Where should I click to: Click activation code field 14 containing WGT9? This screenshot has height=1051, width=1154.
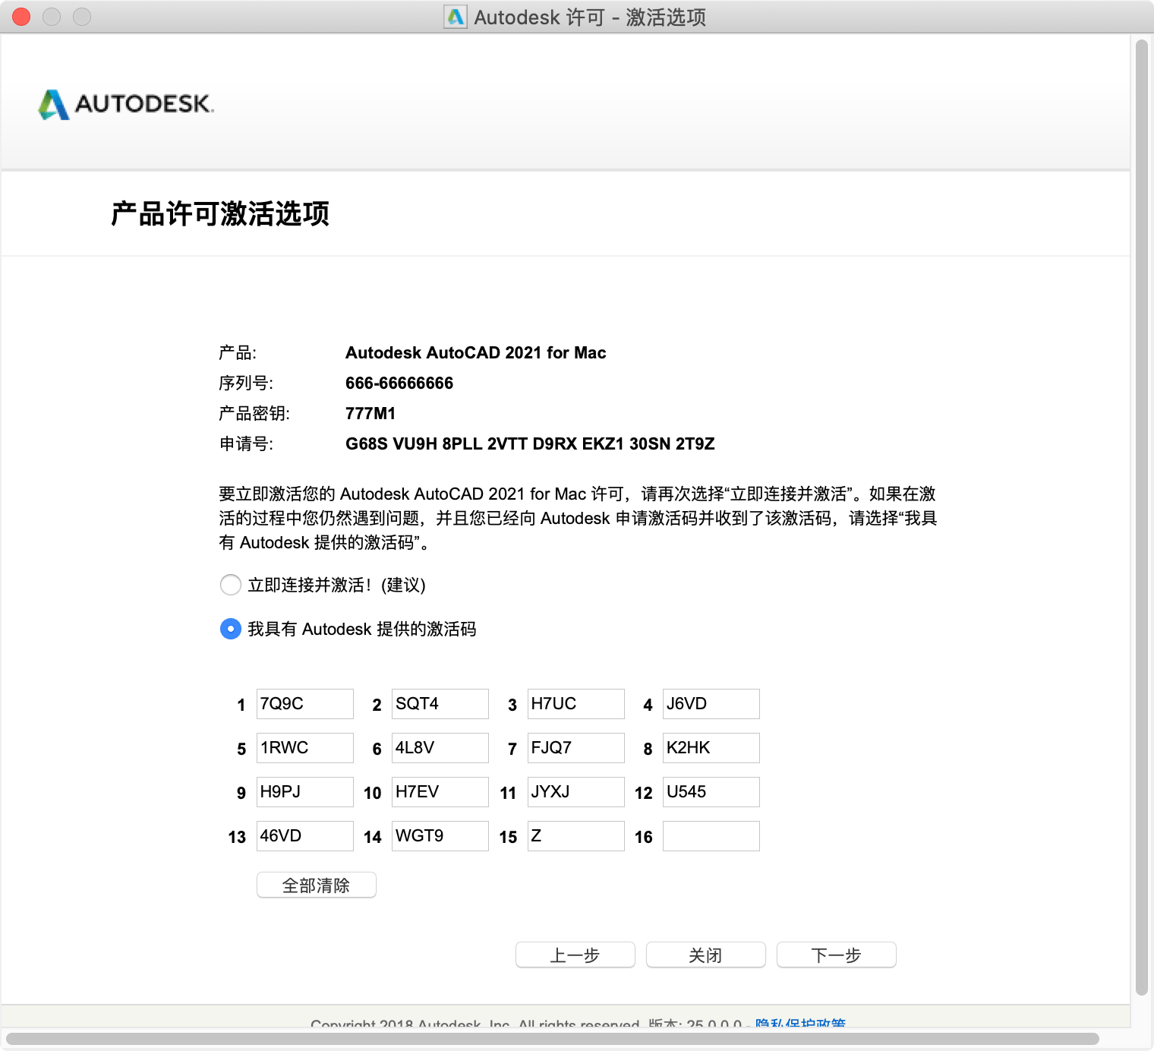point(440,836)
